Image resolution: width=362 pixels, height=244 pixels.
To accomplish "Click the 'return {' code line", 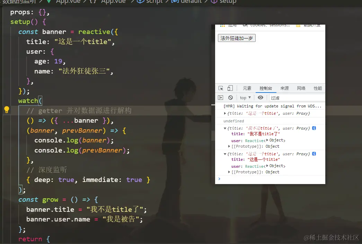I will click(x=34, y=239).
